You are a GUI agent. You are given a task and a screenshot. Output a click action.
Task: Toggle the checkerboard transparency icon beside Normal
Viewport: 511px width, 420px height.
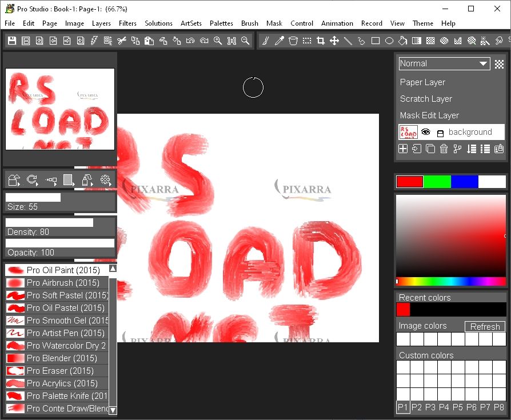[499, 64]
